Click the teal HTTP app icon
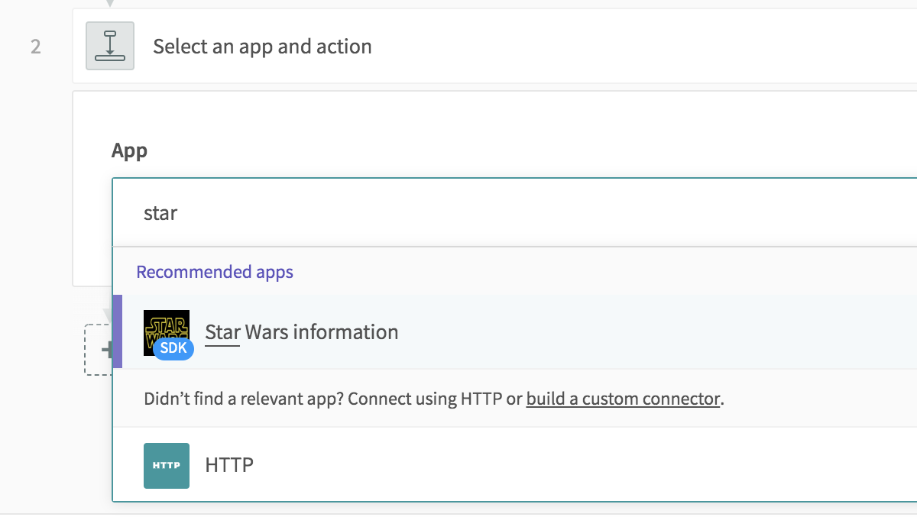 coord(167,465)
